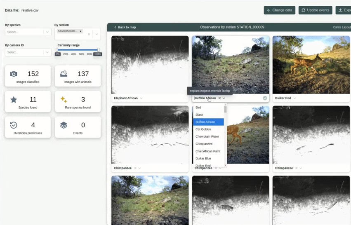The height and width of the screenshot is (225, 351).
Task: Remove the STATION 0000 tag from station filter
Action: 80,31
